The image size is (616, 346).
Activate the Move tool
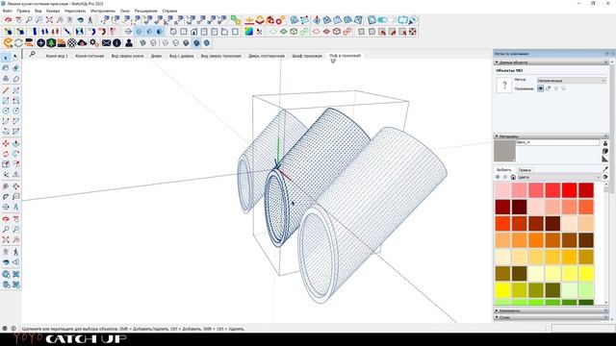[x=6, y=143]
